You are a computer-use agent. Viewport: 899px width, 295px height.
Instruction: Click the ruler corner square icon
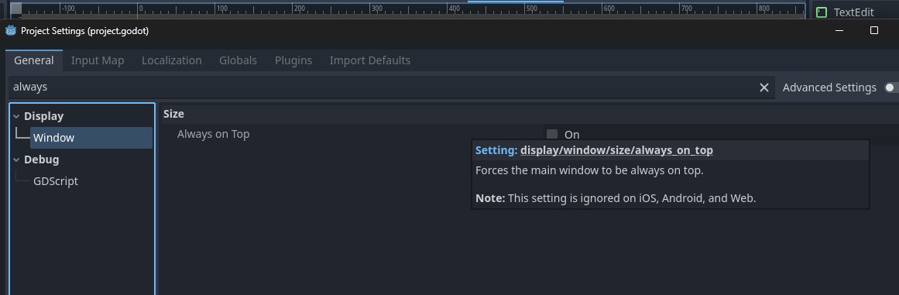click(16, 8)
